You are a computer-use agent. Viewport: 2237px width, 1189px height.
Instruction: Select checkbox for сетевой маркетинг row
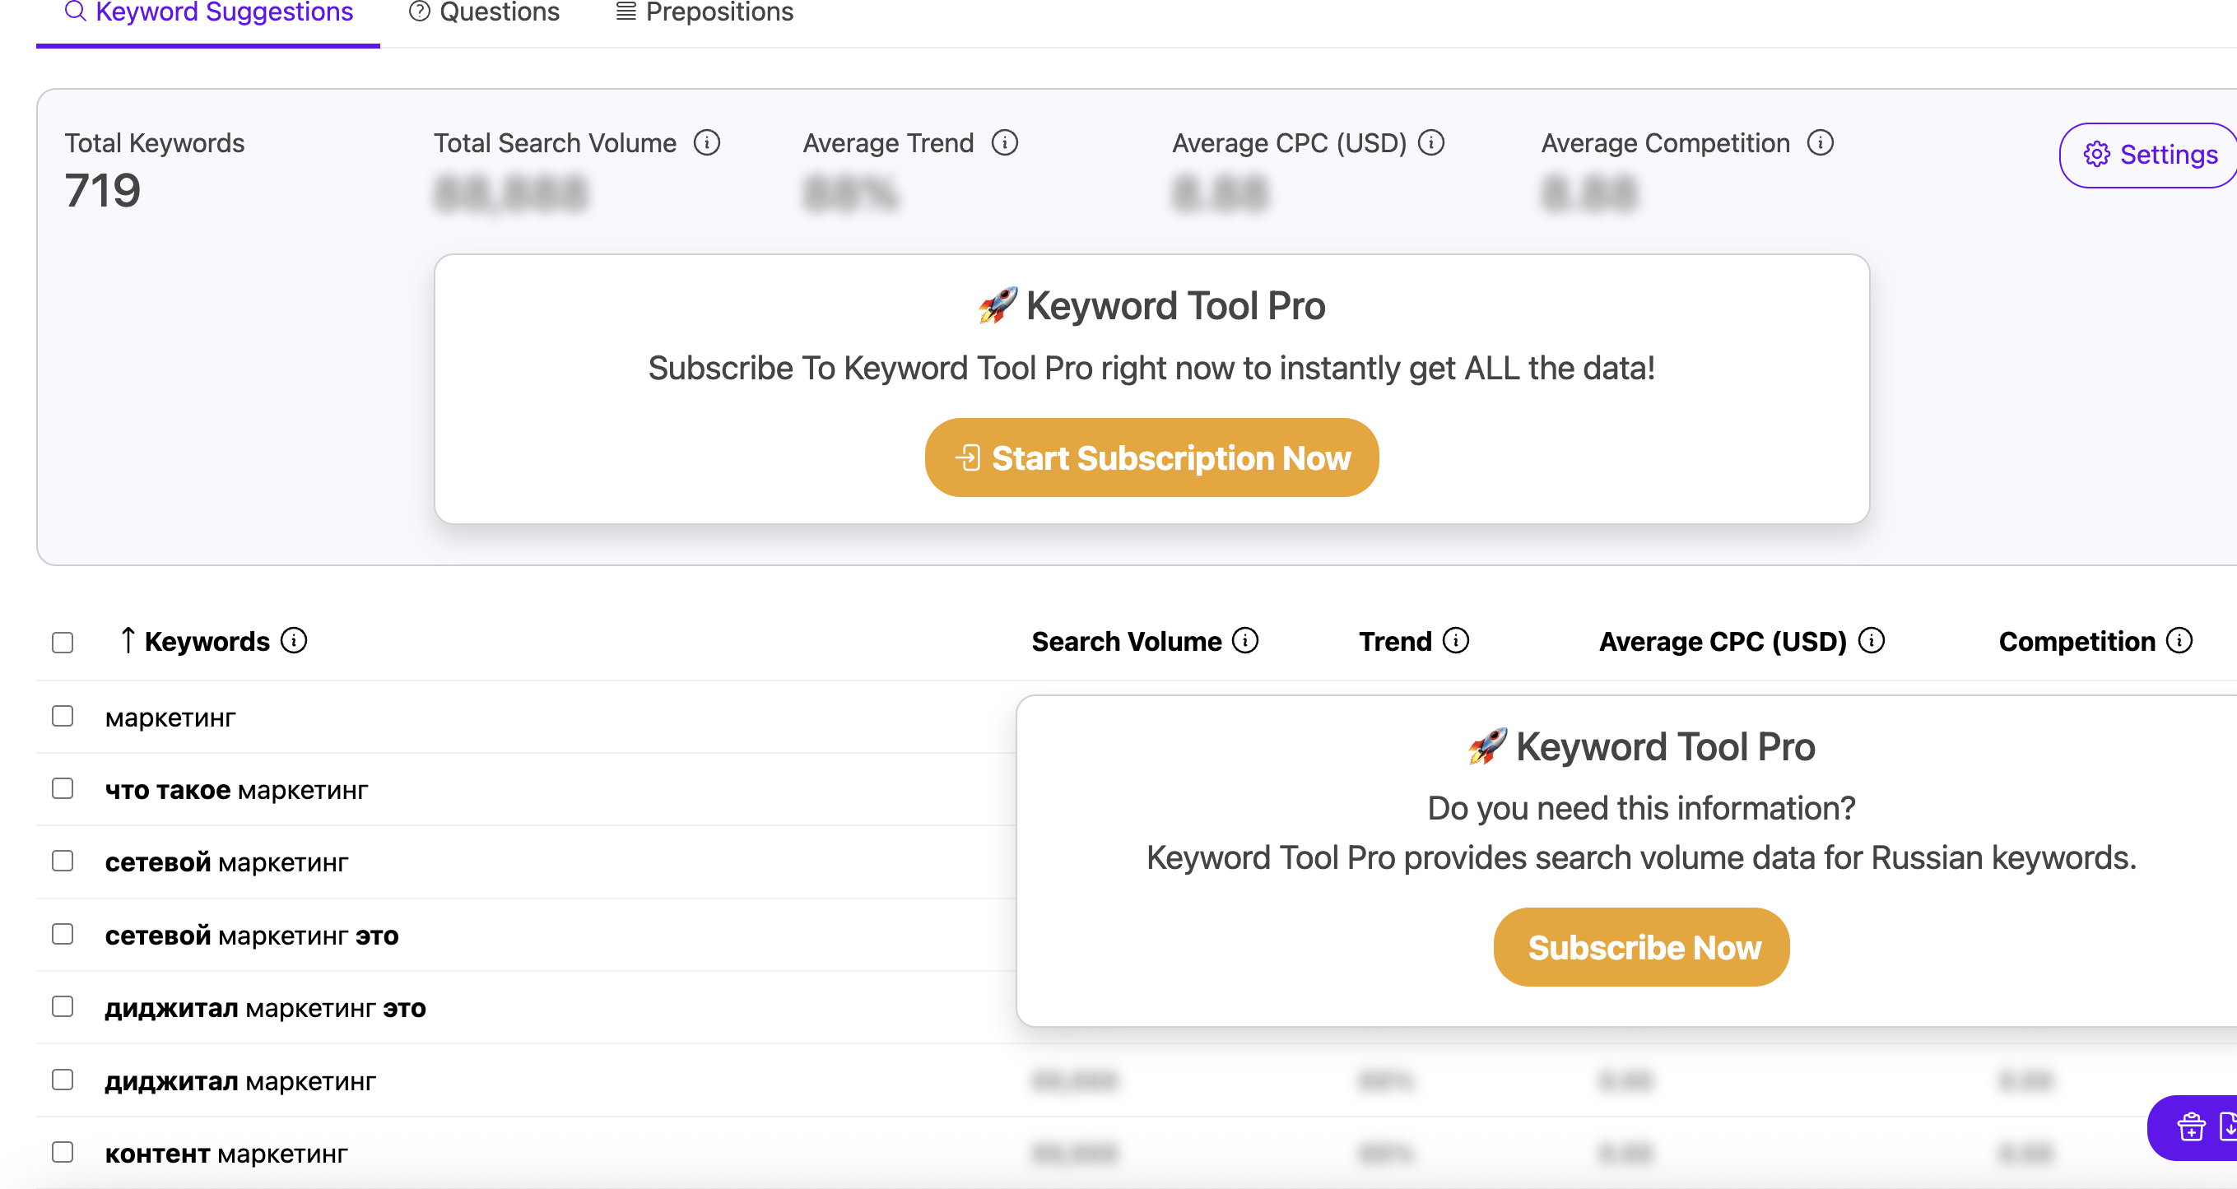[63, 861]
